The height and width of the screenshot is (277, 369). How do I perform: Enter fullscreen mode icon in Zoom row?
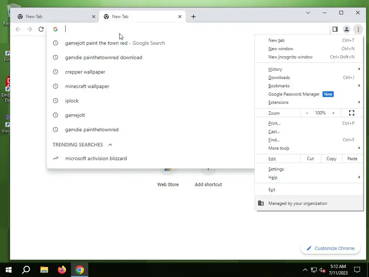point(352,113)
